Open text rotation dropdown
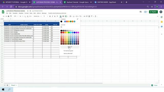Image resolution: width=164 pixels, height=92 pixels. [81, 16]
